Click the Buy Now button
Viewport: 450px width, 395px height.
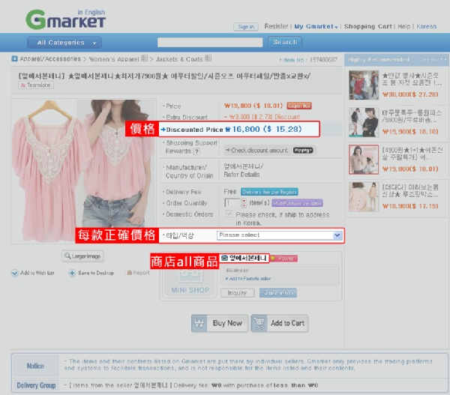pos(220,323)
